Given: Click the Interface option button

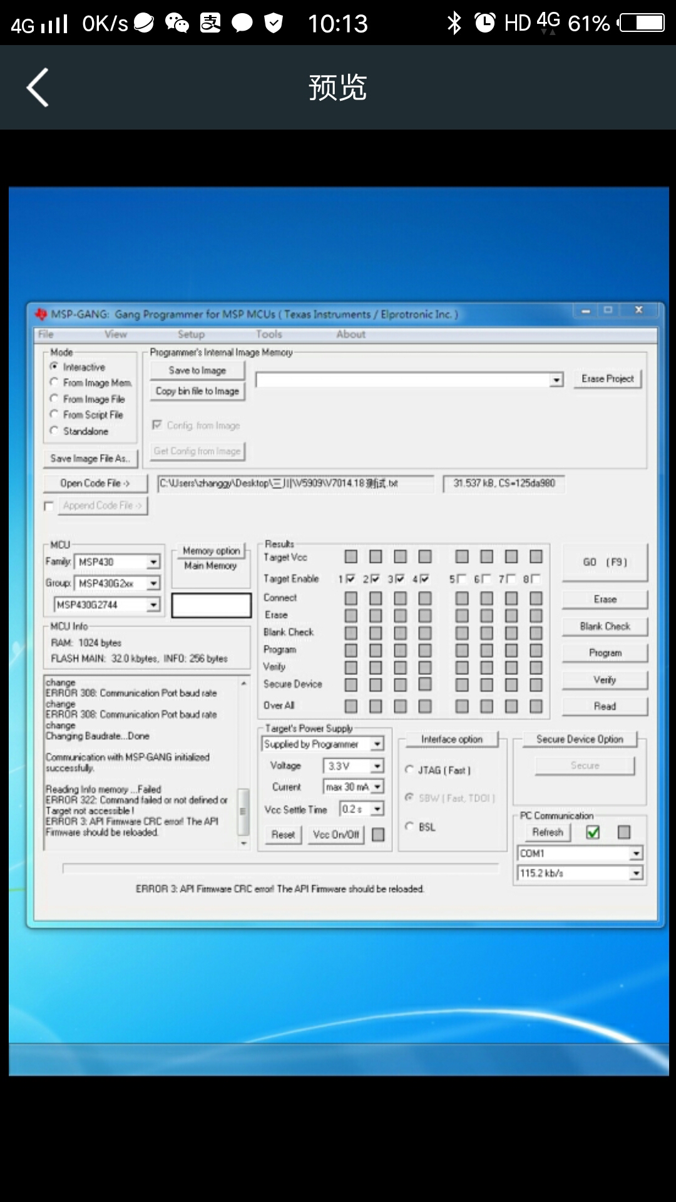Looking at the screenshot, I should [452, 739].
